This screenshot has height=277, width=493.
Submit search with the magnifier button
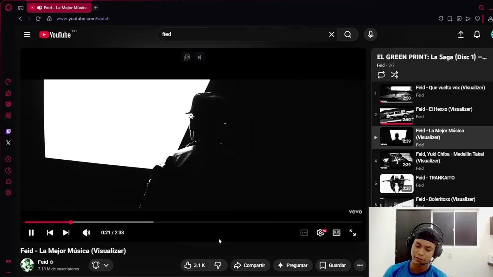click(x=348, y=35)
